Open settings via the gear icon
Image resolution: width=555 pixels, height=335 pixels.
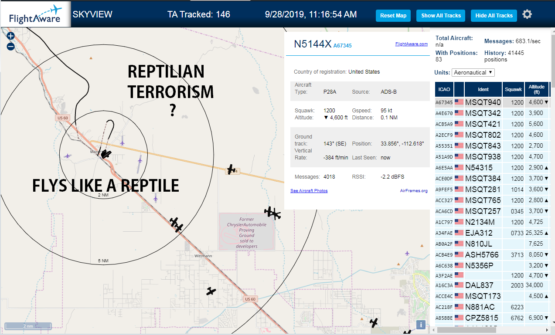527,14
